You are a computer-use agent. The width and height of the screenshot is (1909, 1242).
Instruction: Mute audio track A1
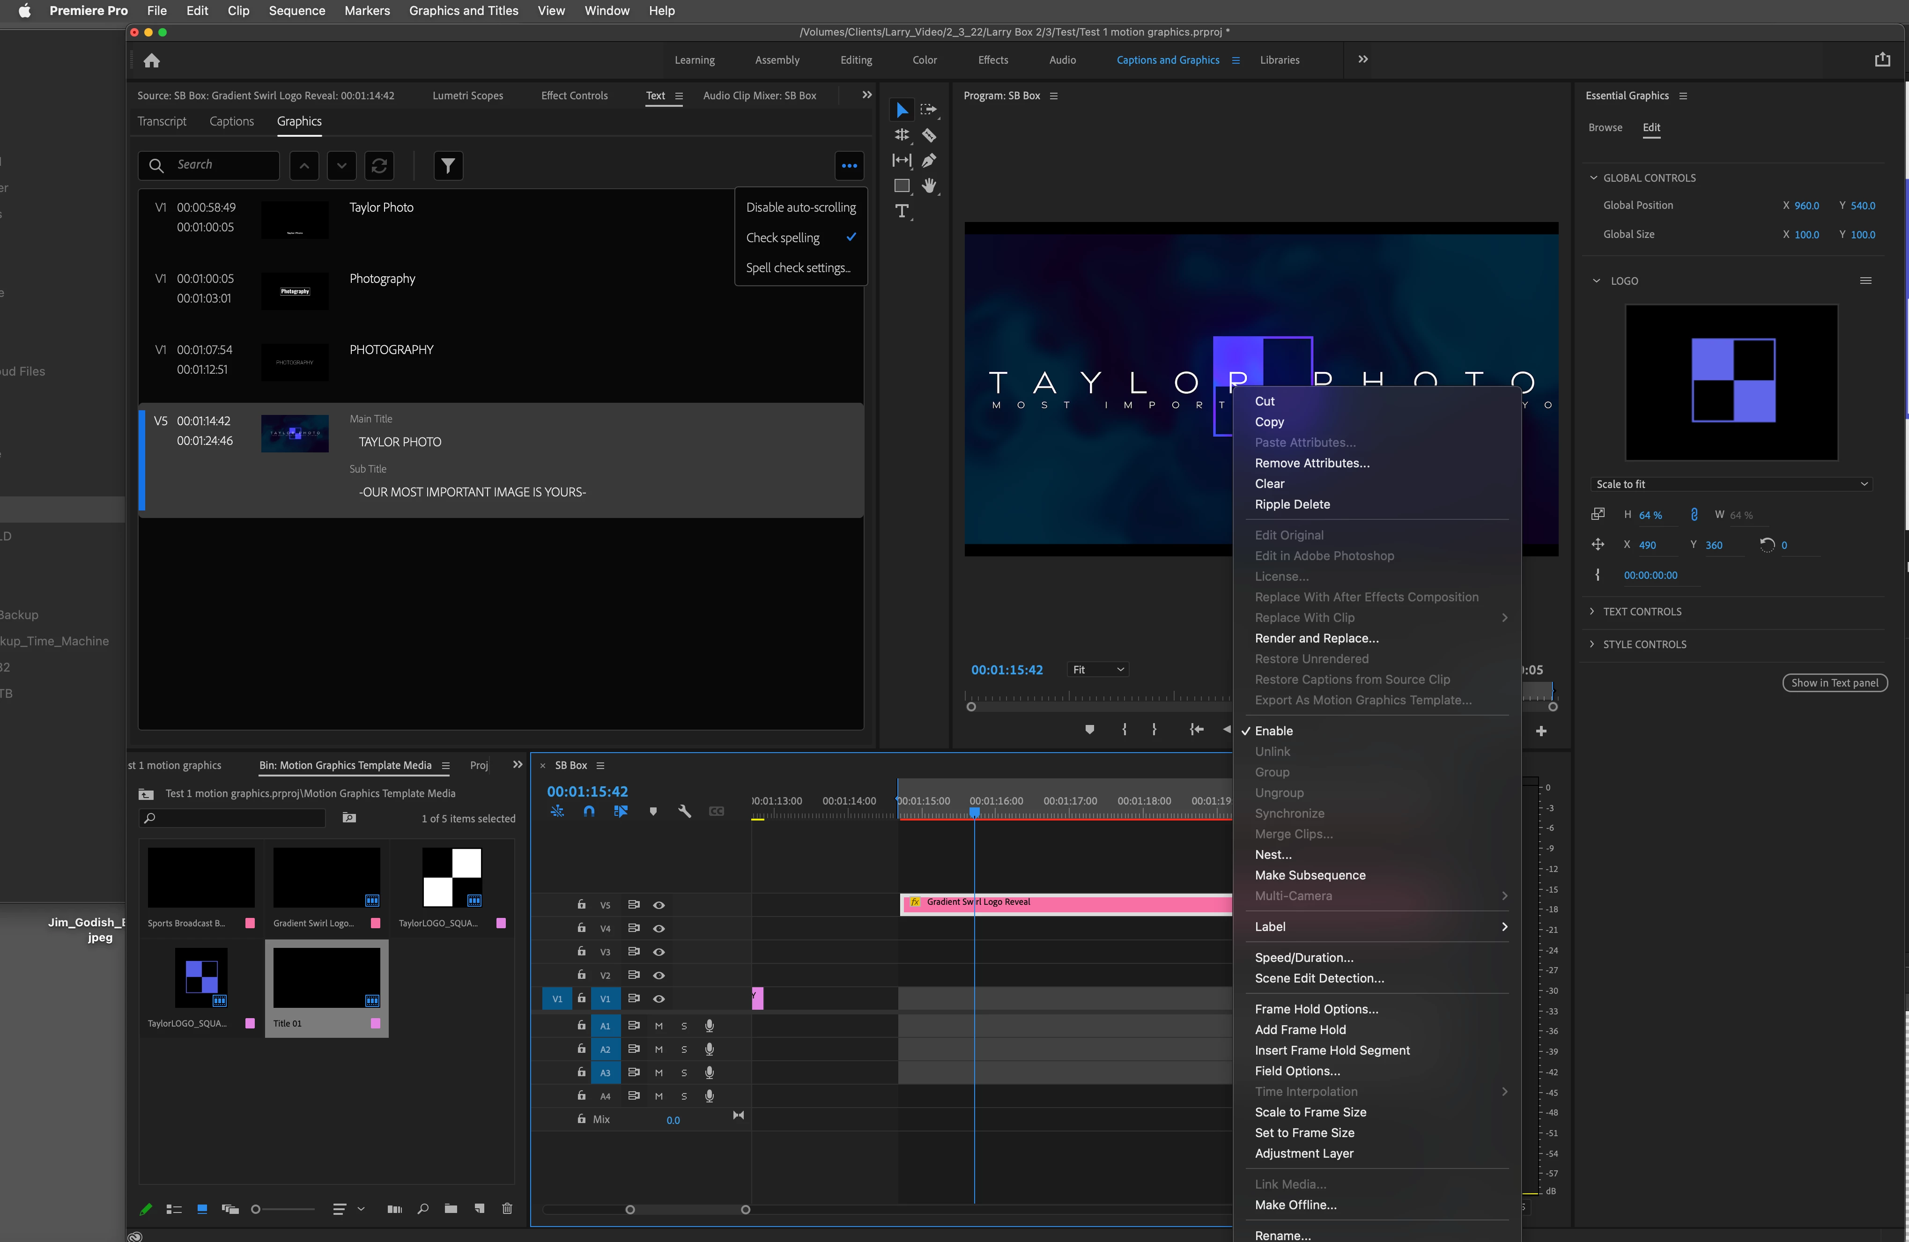pos(659,1026)
